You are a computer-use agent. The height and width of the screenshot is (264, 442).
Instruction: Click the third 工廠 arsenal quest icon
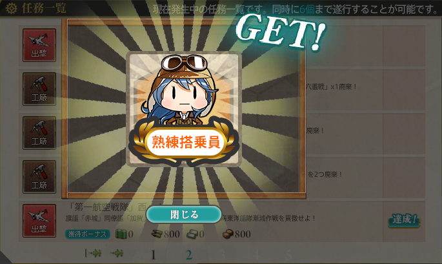click(x=39, y=177)
